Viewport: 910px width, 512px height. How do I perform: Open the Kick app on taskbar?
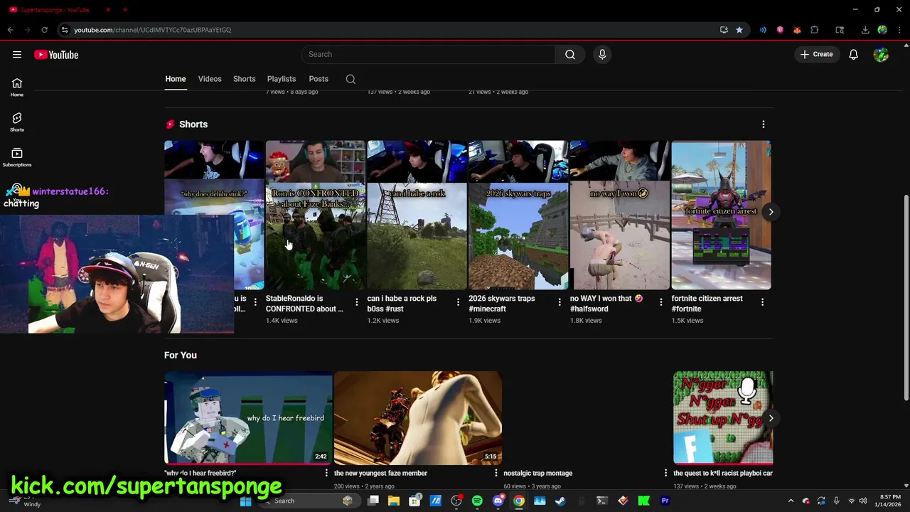point(643,501)
